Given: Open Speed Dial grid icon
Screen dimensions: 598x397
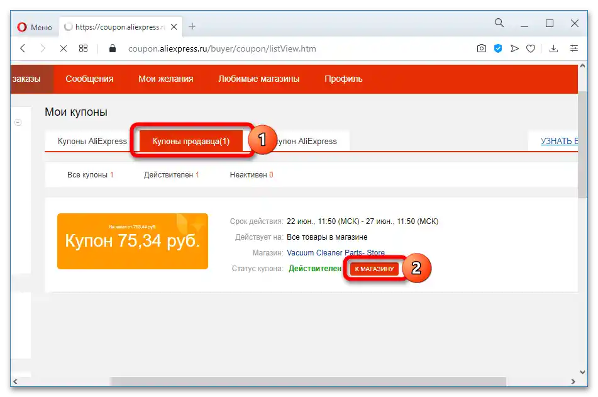Looking at the screenshot, I should coord(83,48).
